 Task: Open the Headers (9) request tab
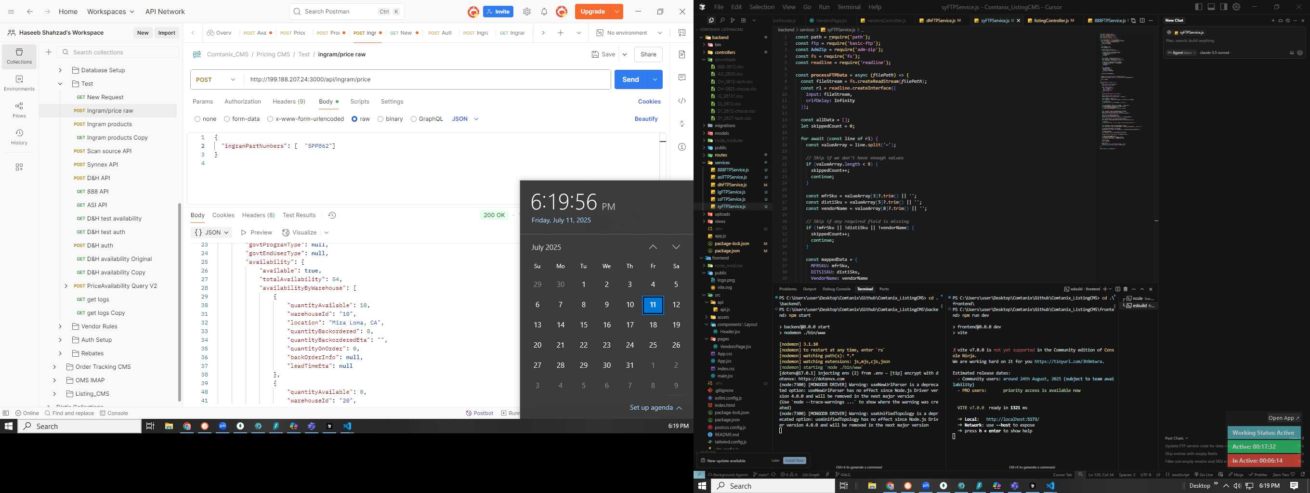click(289, 102)
